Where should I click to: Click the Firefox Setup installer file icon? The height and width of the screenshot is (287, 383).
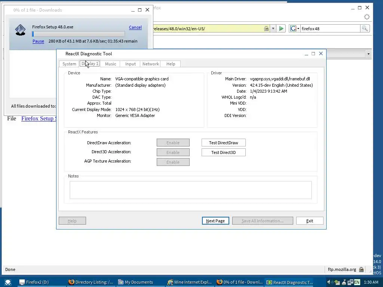[20, 30]
